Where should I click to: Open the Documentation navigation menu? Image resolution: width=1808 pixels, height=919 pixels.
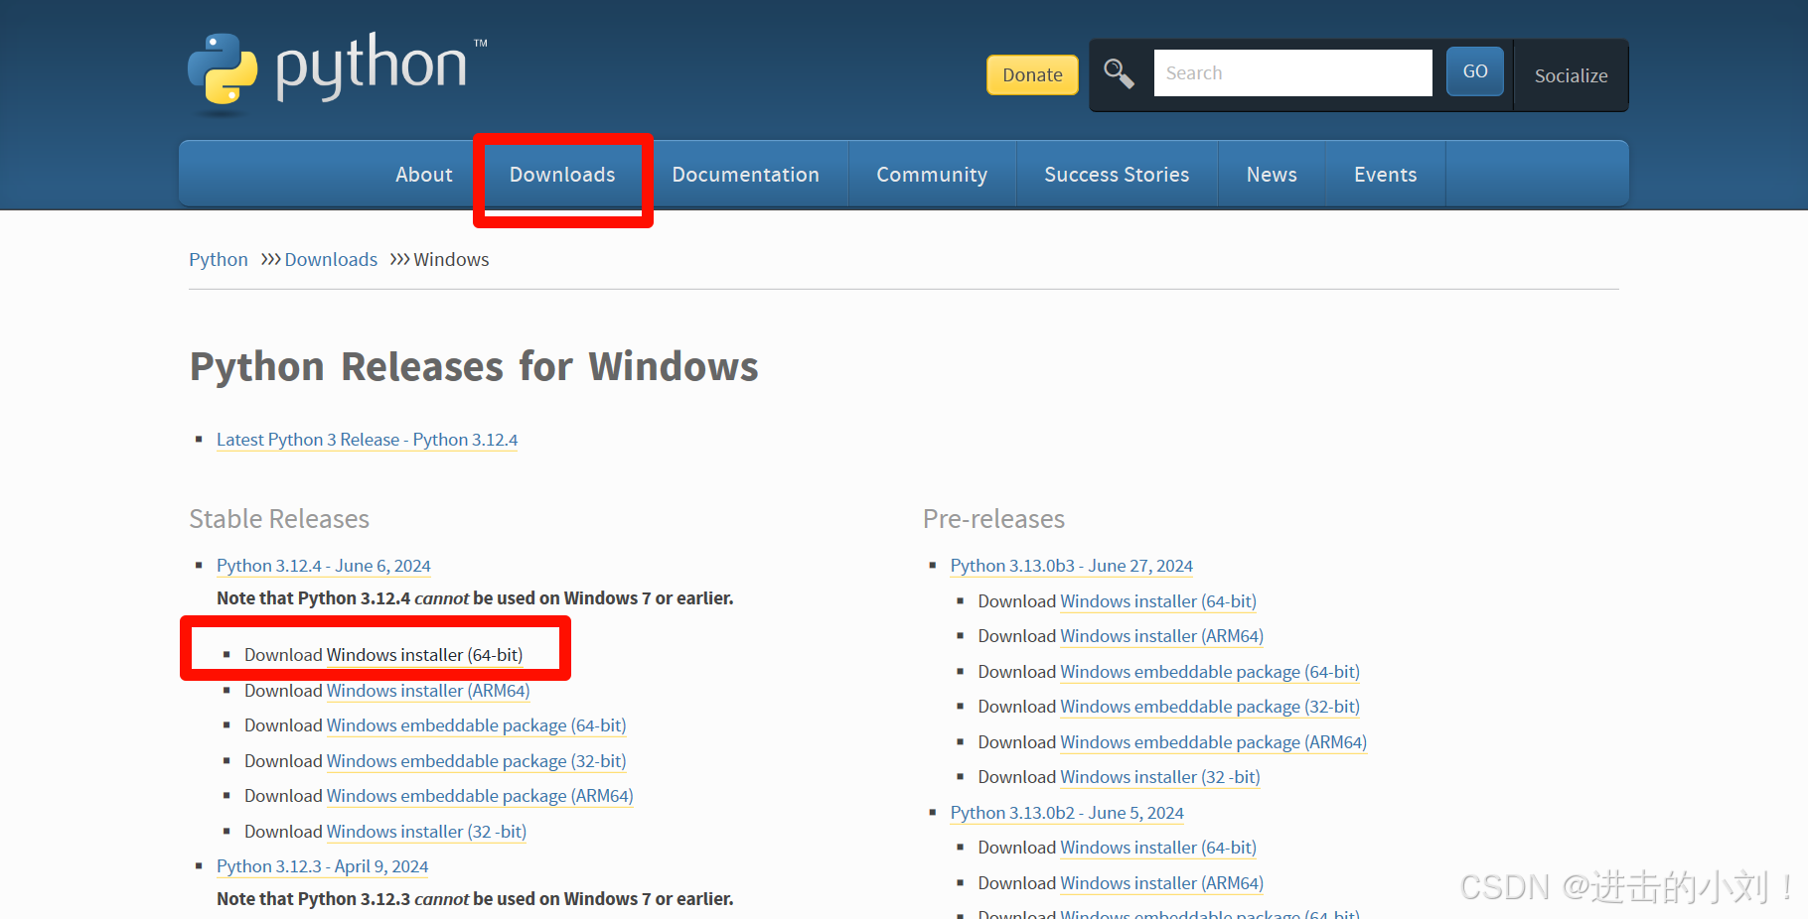(746, 175)
